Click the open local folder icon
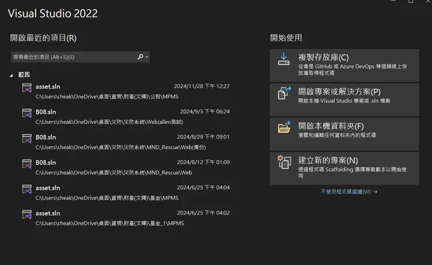The image size is (432, 265). point(284,127)
